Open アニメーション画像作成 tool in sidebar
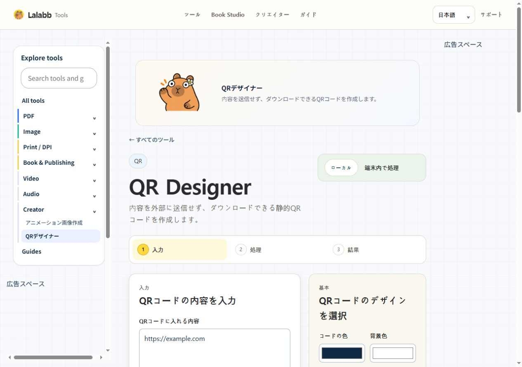 (54, 223)
